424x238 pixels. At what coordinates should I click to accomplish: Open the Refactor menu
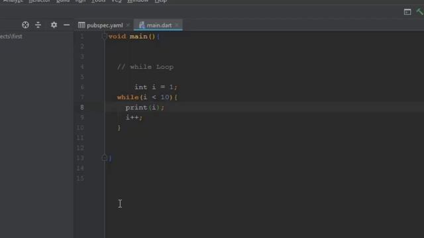(x=40, y=1)
